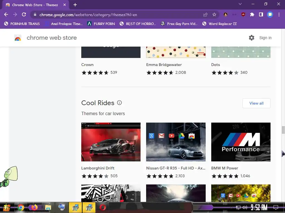The height and width of the screenshot is (213, 285).
Task: Bookmark this tab with the star icon
Action: [x=214, y=15]
